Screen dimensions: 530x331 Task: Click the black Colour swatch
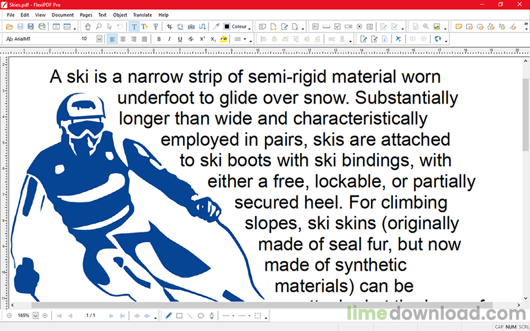point(227,26)
